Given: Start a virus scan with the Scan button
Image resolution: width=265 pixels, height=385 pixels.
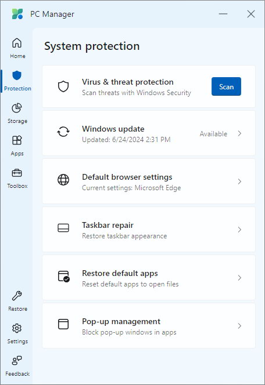Looking at the screenshot, I should [226, 86].
